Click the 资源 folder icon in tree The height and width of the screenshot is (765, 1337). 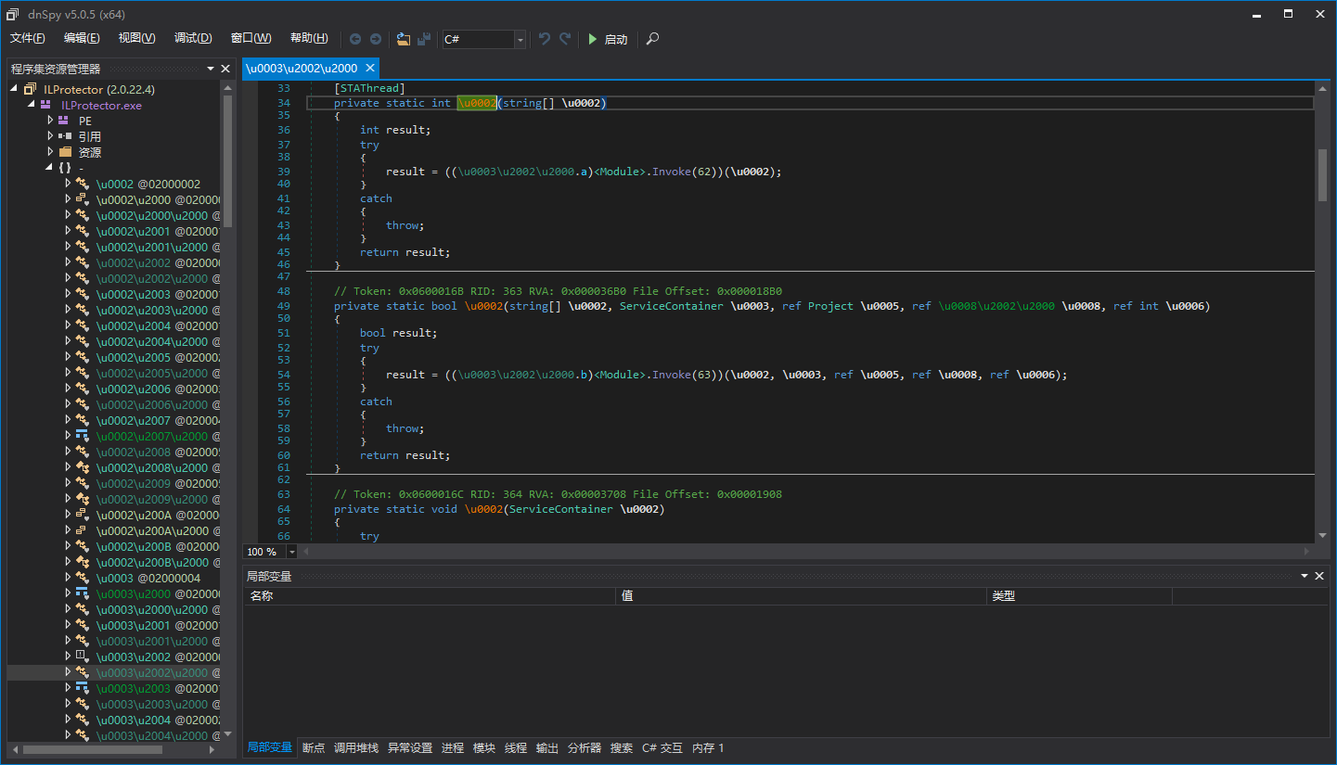(x=65, y=152)
